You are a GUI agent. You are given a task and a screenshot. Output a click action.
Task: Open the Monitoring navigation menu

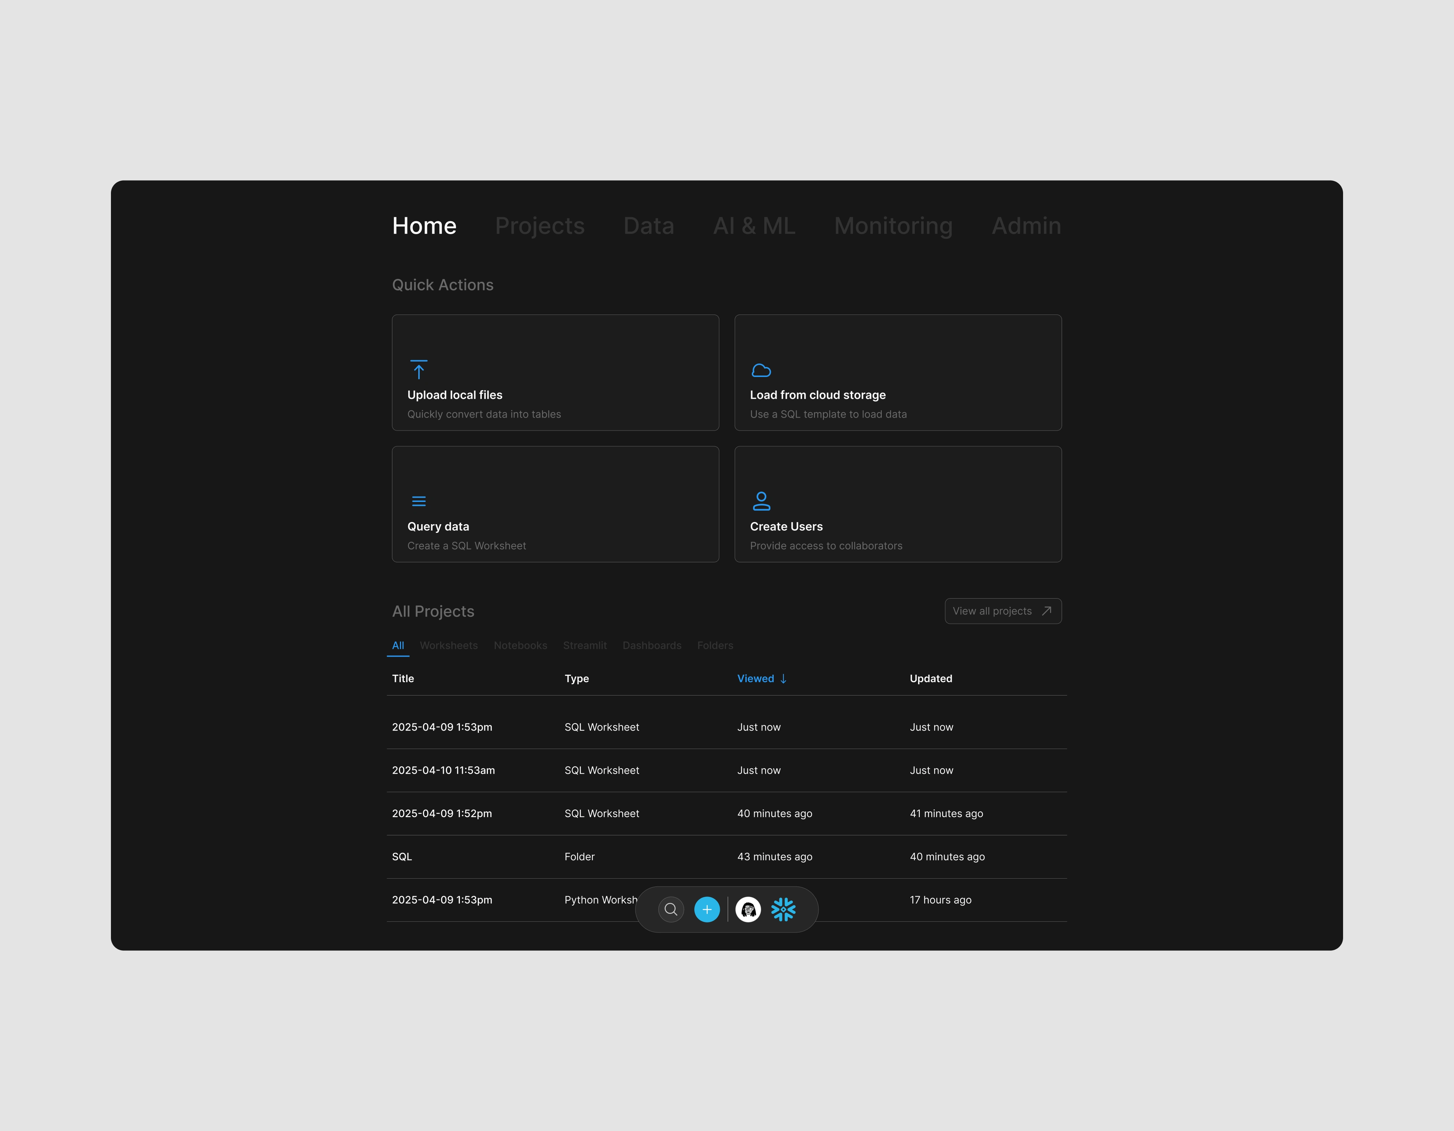click(x=894, y=226)
